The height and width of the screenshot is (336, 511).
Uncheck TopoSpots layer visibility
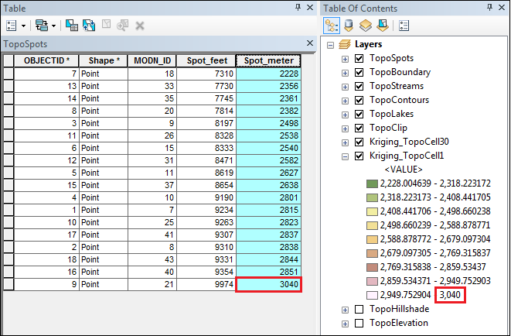(x=359, y=59)
